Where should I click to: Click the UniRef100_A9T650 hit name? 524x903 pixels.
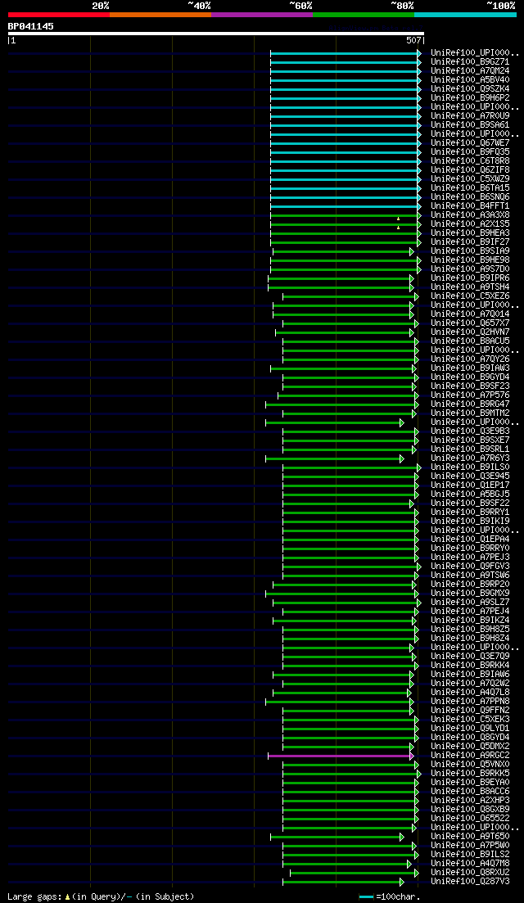(470, 836)
